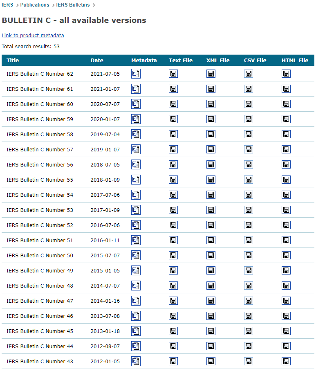Download CSV file of Bulletin C Number 55
Viewport: 316px width, 369px height.
point(249,180)
